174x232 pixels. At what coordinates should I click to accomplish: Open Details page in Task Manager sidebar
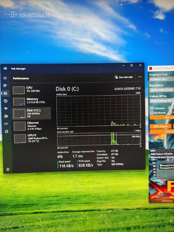(x=6, y=124)
